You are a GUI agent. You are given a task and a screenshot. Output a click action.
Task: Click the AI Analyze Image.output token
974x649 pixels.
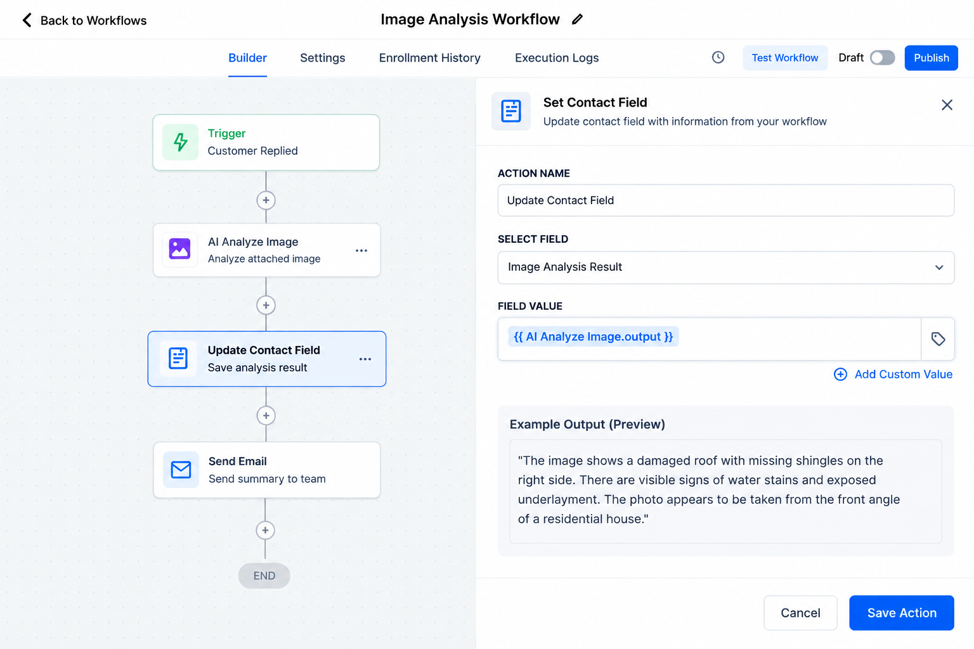tap(594, 337)
